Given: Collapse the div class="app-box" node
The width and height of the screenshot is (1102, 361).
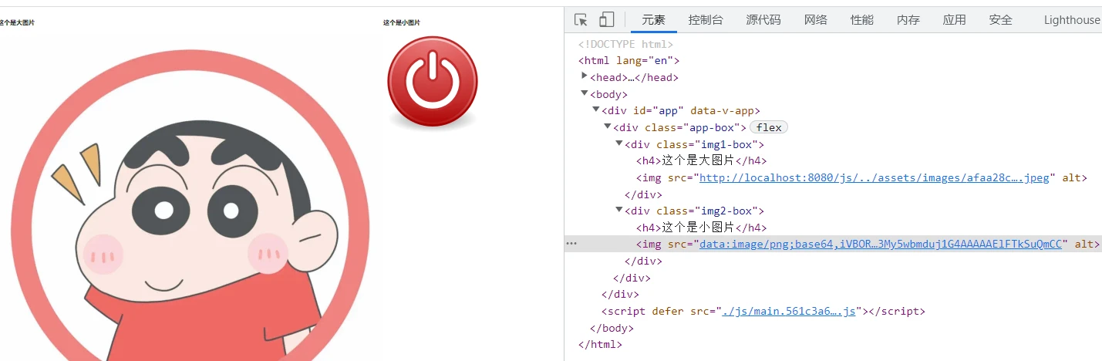Looking at the screenshot, I should click(608, 127).
